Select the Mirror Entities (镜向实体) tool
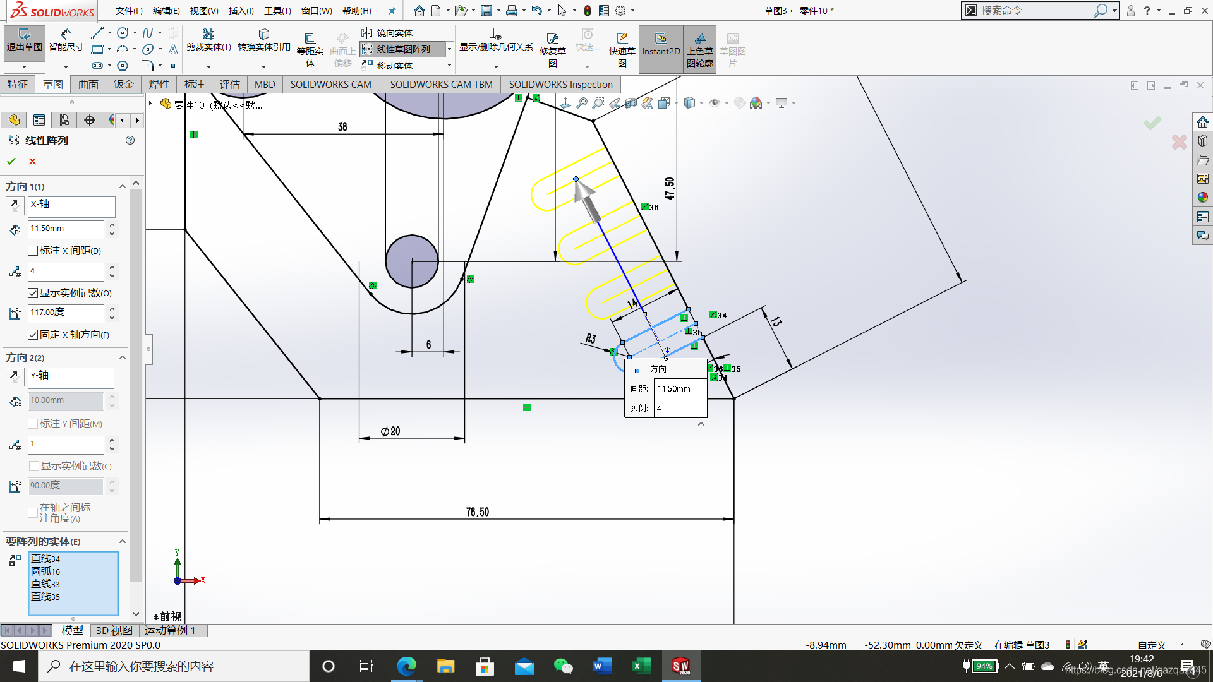Viewport: 1213px width, 682px height. coord(388,33)
